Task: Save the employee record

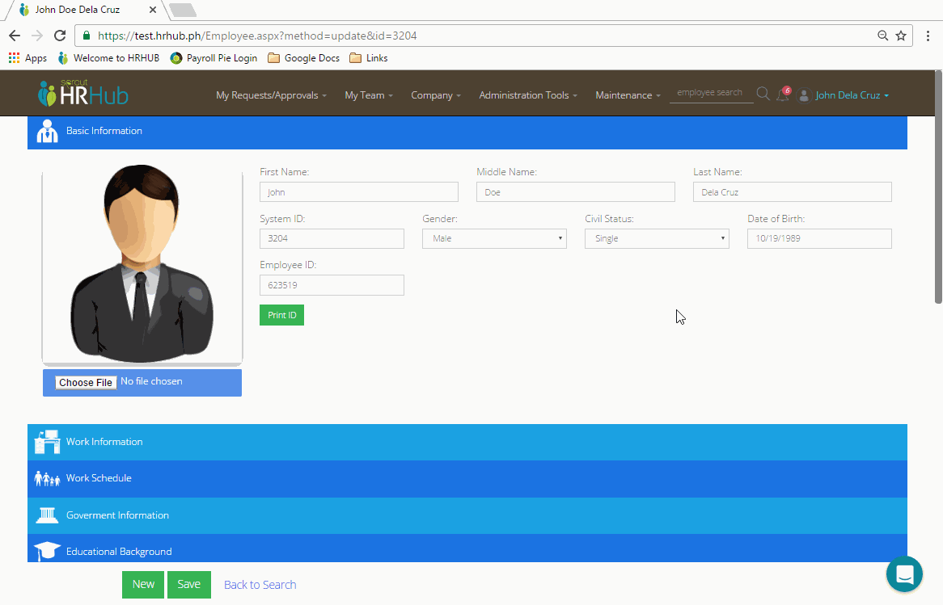Action: point(188,584)
